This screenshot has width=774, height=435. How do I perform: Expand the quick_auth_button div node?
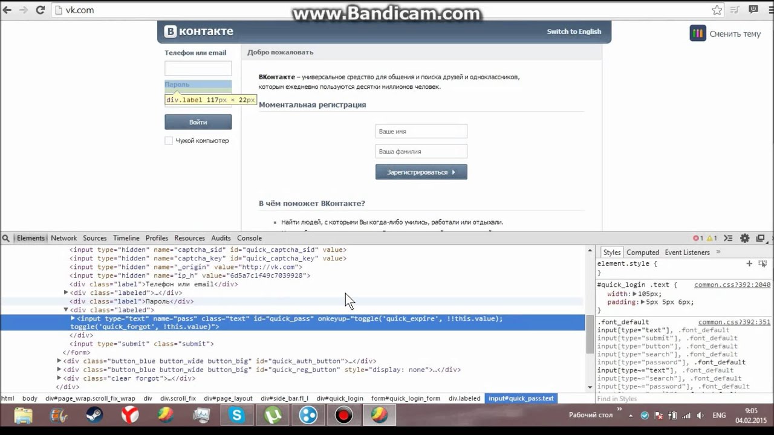pos(59,361)
